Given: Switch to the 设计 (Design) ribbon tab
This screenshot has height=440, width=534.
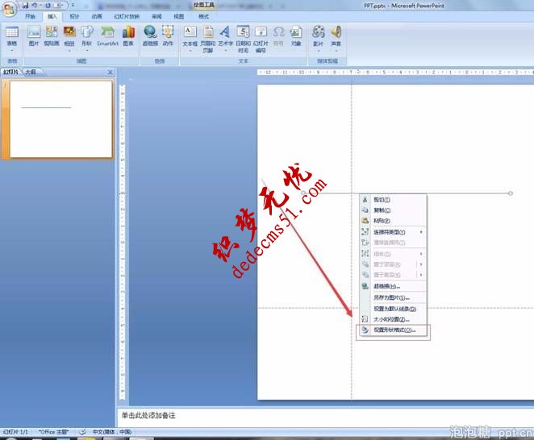Looking at the screenshot, I should point(74,15).
